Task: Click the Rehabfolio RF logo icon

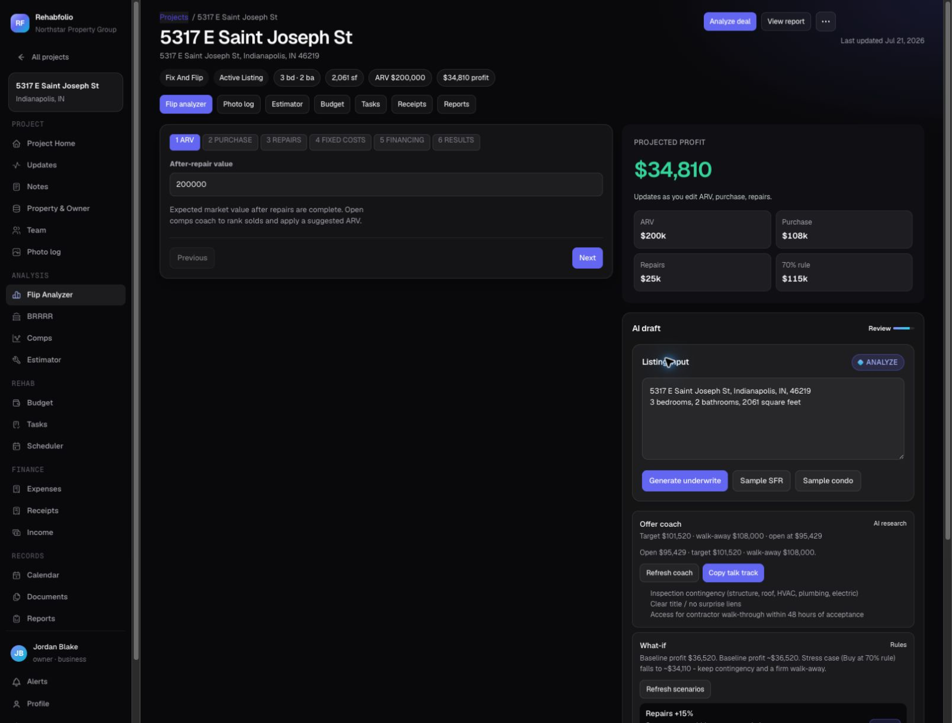Action: coord(20,23)
